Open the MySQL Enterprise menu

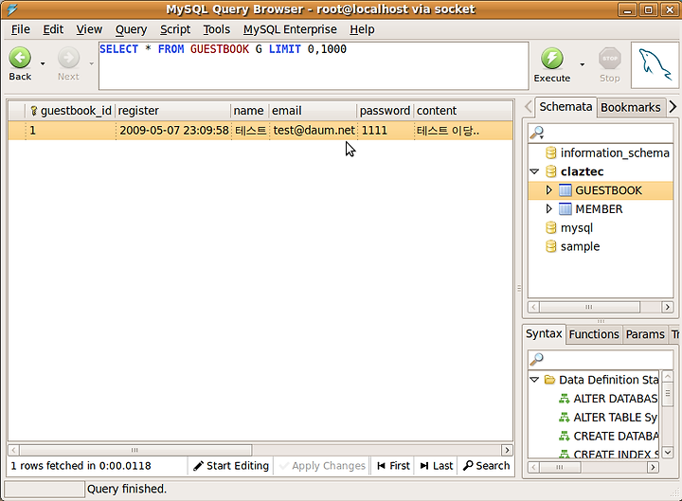point(290,29)
